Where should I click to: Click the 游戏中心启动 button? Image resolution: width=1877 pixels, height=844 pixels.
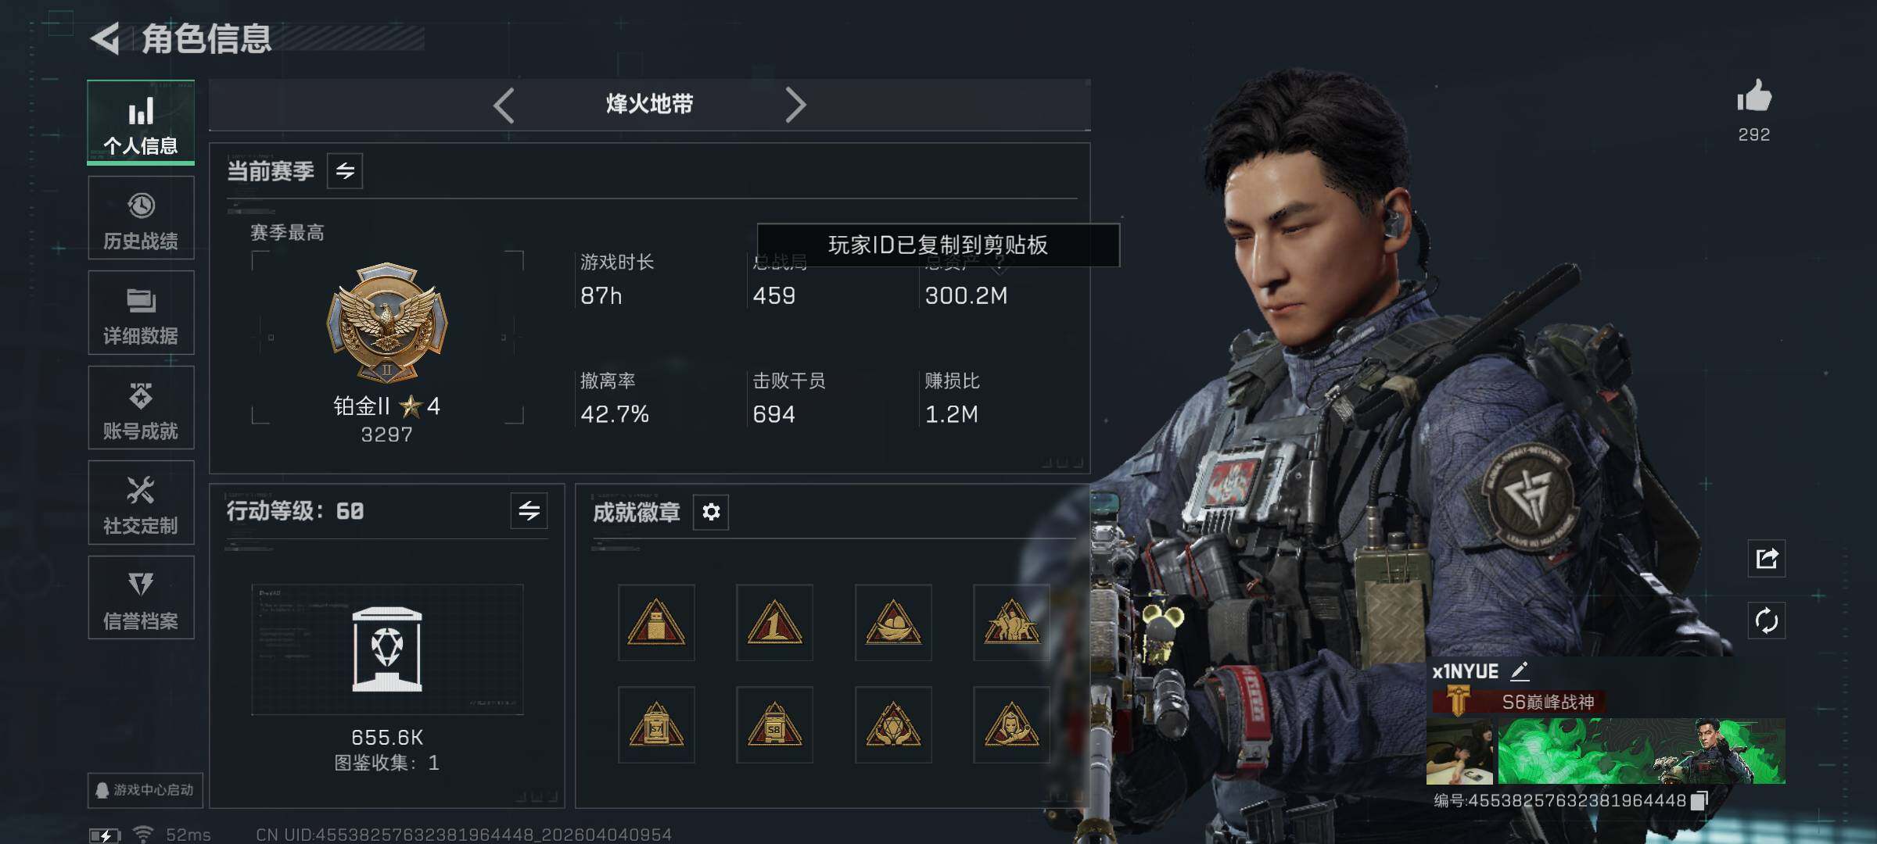click(x=145, y=790)
